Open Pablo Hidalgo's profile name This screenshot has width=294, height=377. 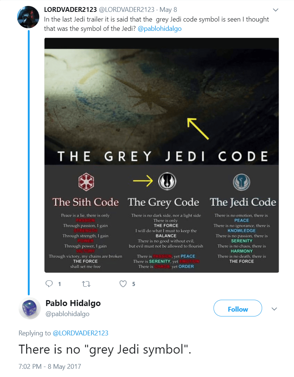click(73, 303)
